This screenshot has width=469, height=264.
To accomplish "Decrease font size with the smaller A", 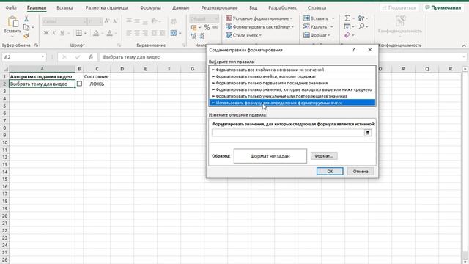I will [115, 21].
